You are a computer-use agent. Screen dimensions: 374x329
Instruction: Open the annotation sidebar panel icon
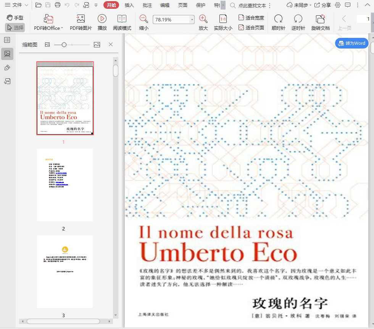(7, 68)
